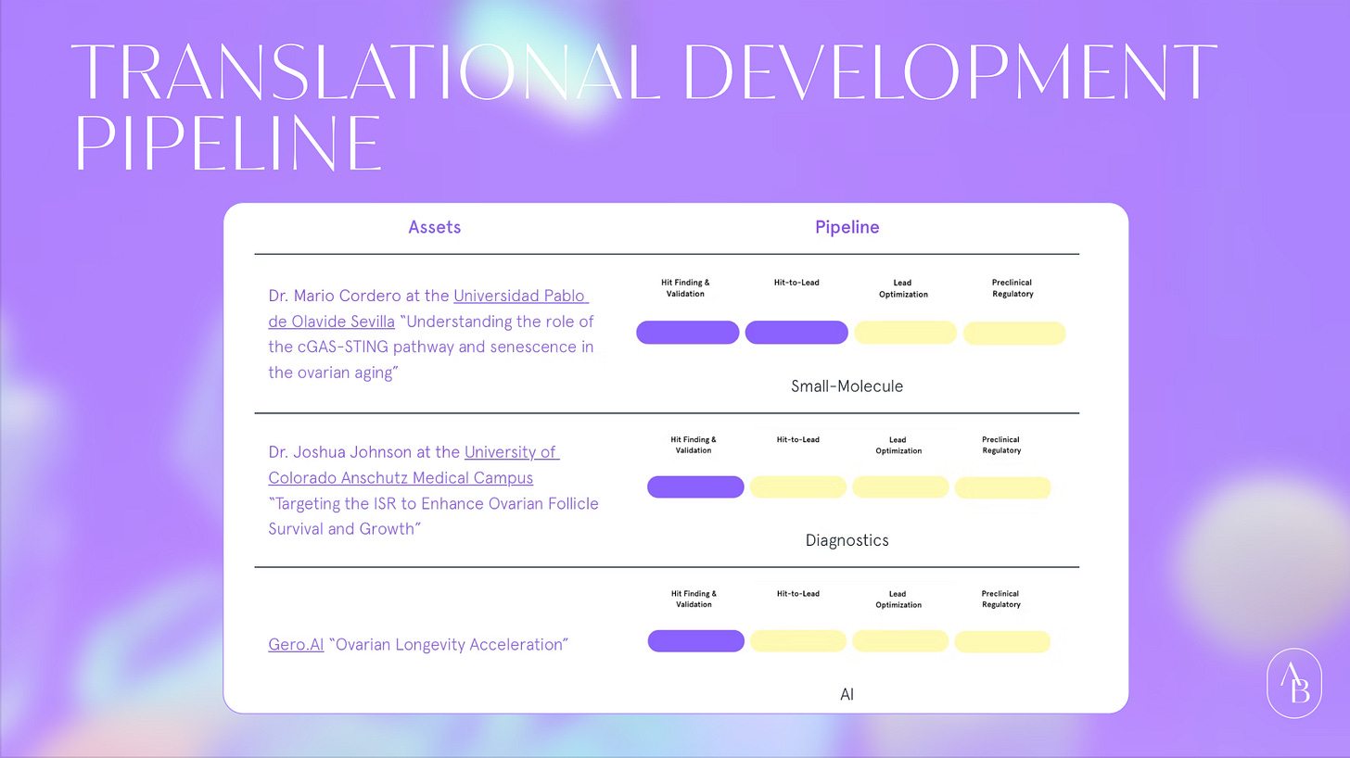Click Preclinical Regulatory label in Johnson row
Image resolution: width=1350 pixels, height=758 pixels.
point(1001,445)
